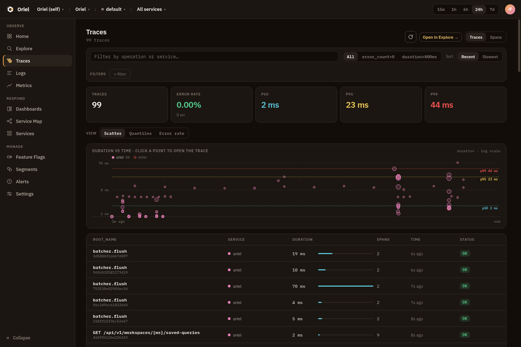521x347 pixels.
Task: Click the Error Rate 0.00% card
Action: 211,104
